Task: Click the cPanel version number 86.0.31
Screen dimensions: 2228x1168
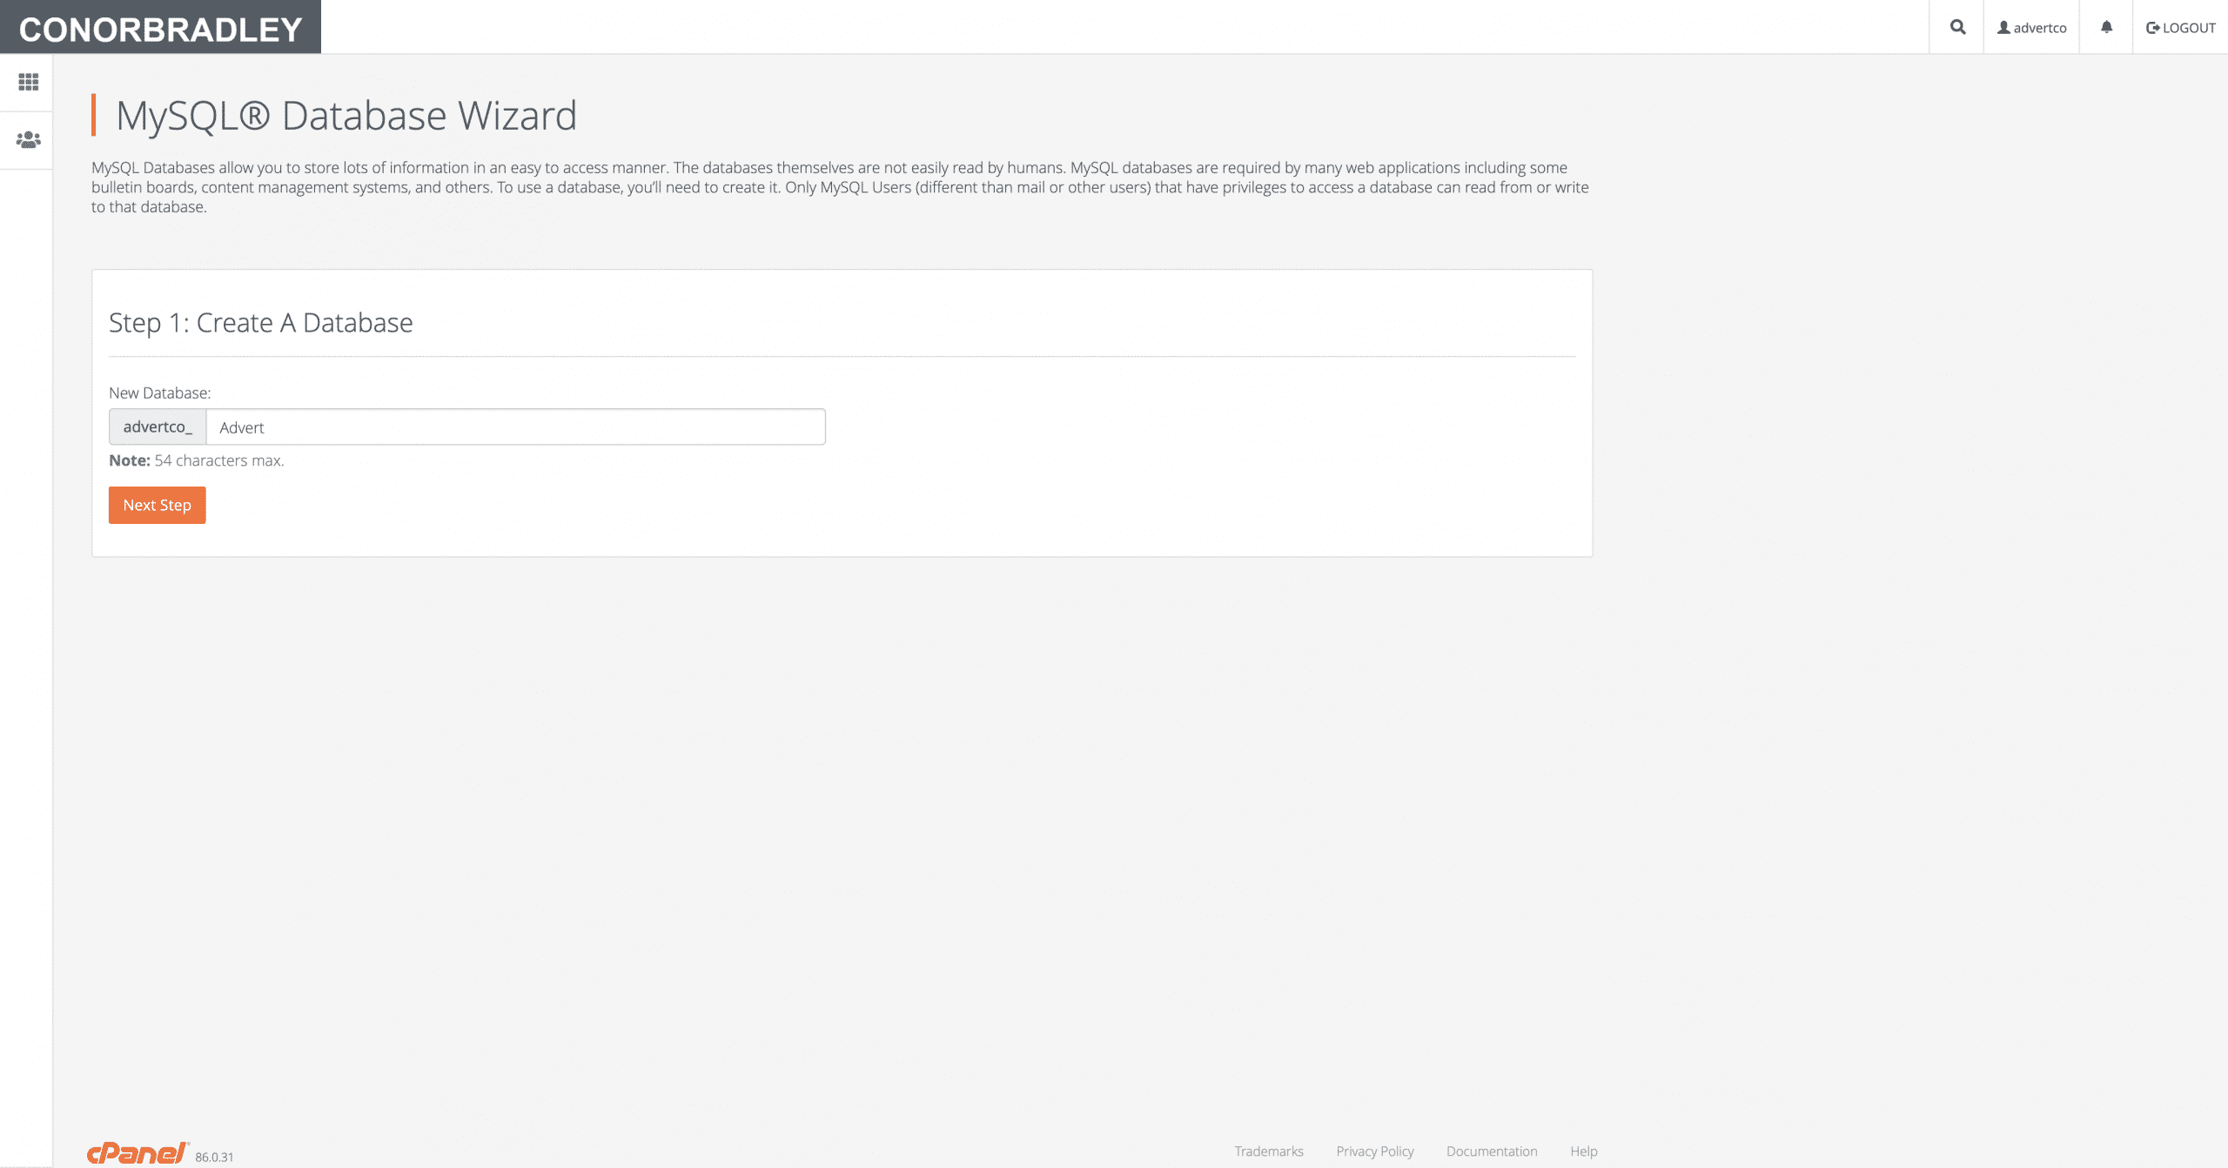Action: (214, 1157)
